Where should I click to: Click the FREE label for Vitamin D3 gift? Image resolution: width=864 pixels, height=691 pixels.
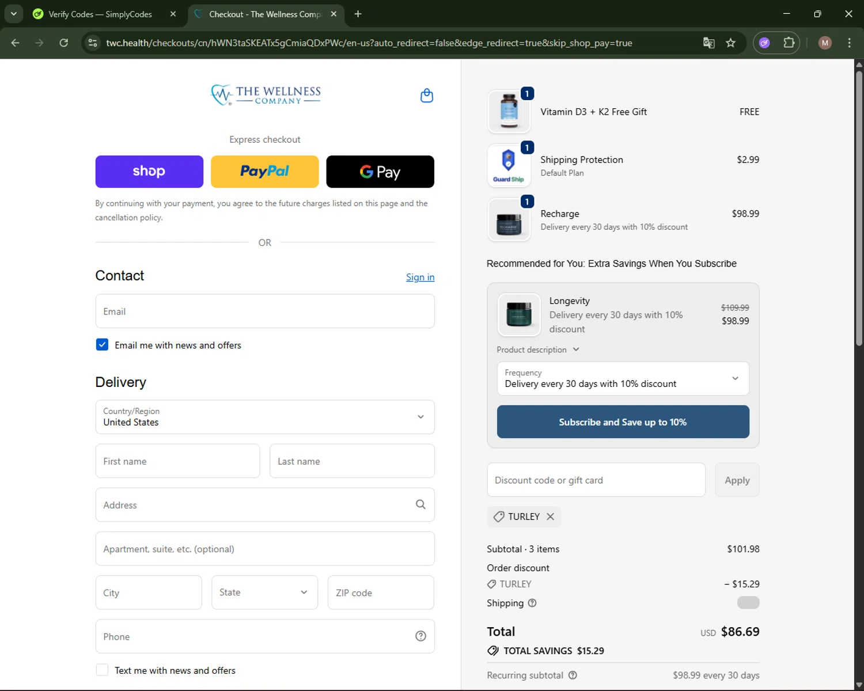(749, 112)
